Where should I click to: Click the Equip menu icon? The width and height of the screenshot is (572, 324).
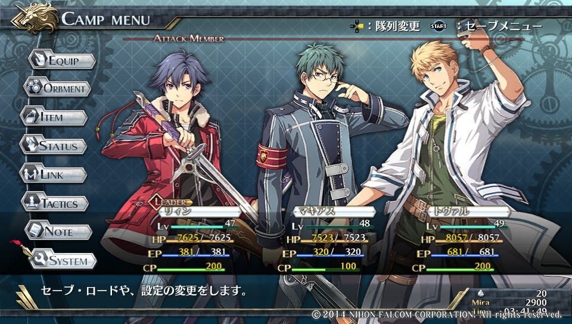pos(39,60)
